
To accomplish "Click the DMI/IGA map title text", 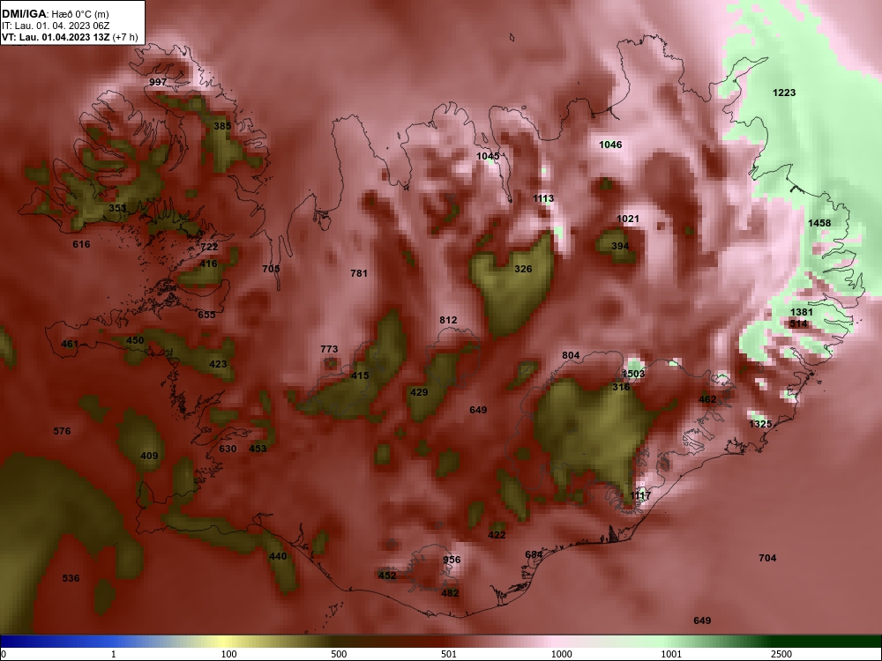I will coord(55,14).
